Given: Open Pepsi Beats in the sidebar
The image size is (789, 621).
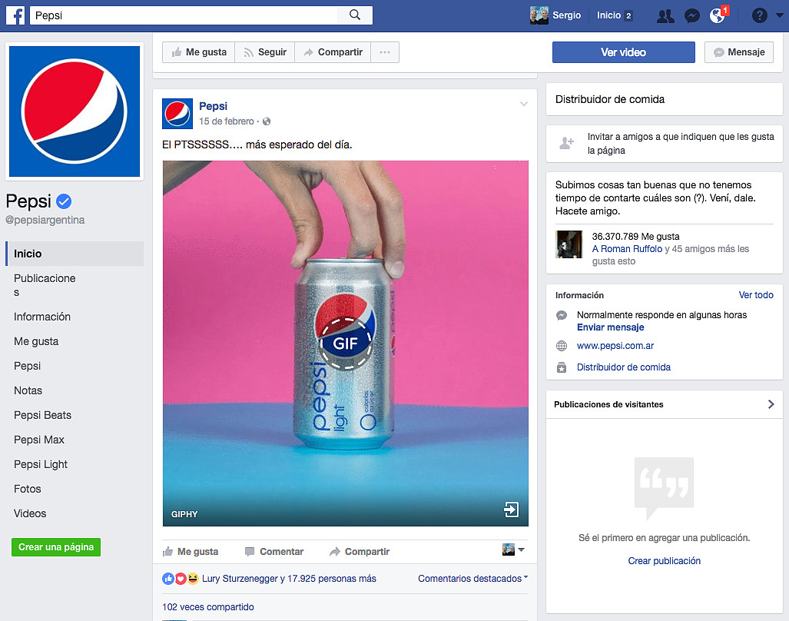Looking at the screenshot, I should point(43,415).
